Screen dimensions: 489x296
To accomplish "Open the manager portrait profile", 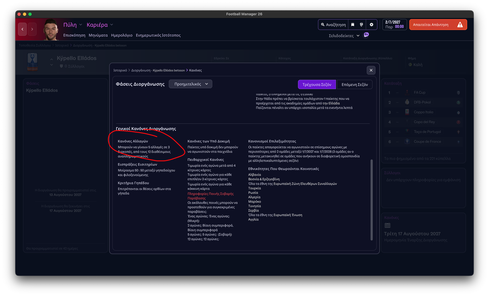I will [50, 29].
